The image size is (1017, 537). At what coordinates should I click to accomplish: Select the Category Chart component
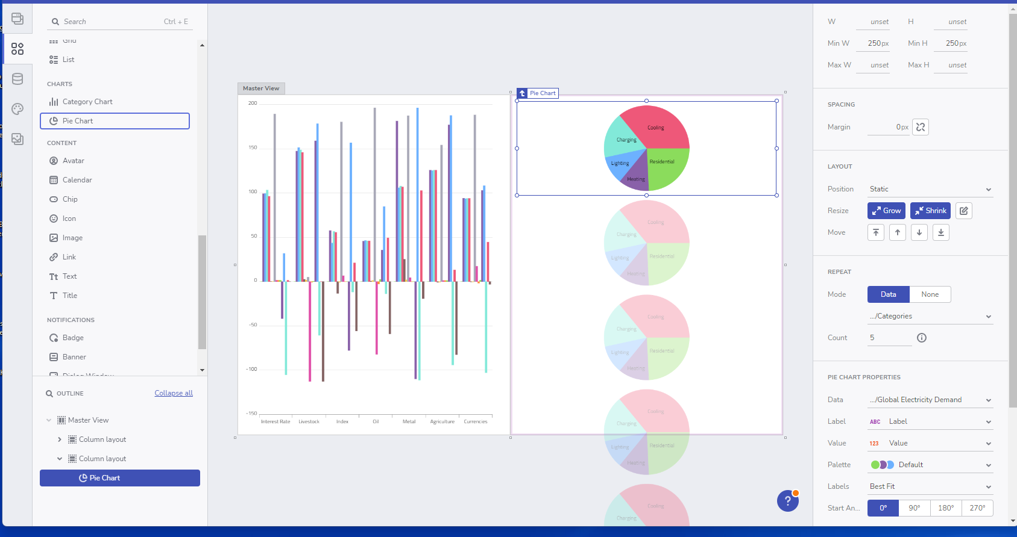[x=115, y=102]
